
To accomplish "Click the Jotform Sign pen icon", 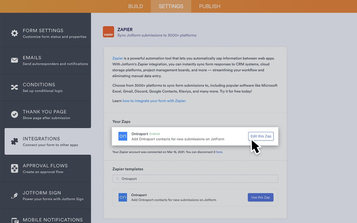I will click(15, 195).
